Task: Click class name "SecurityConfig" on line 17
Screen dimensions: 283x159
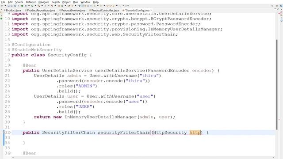Action: [x=67, y=55]
